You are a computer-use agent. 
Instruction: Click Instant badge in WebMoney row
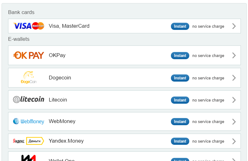tap(180, 121)
